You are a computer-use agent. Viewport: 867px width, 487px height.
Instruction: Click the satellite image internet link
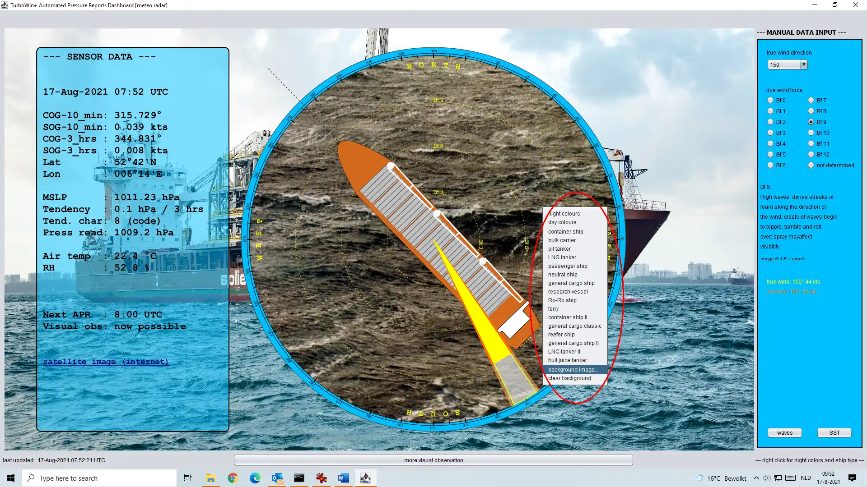click(106, 361)
